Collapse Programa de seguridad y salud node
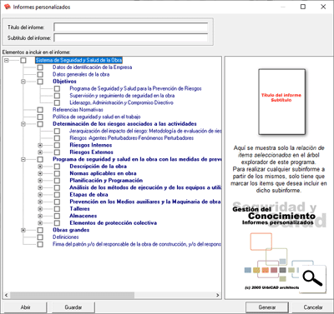Image resolution: width=334 pixels, height=314 pixels. [23, 159]
